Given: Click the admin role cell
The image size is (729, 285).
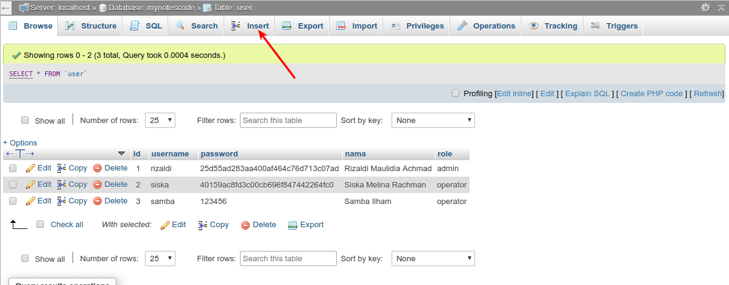Looking at the screenshot, I should (448, 168).
